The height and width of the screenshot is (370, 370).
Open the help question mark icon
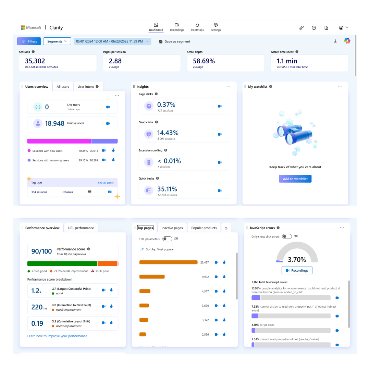point(314,28)
